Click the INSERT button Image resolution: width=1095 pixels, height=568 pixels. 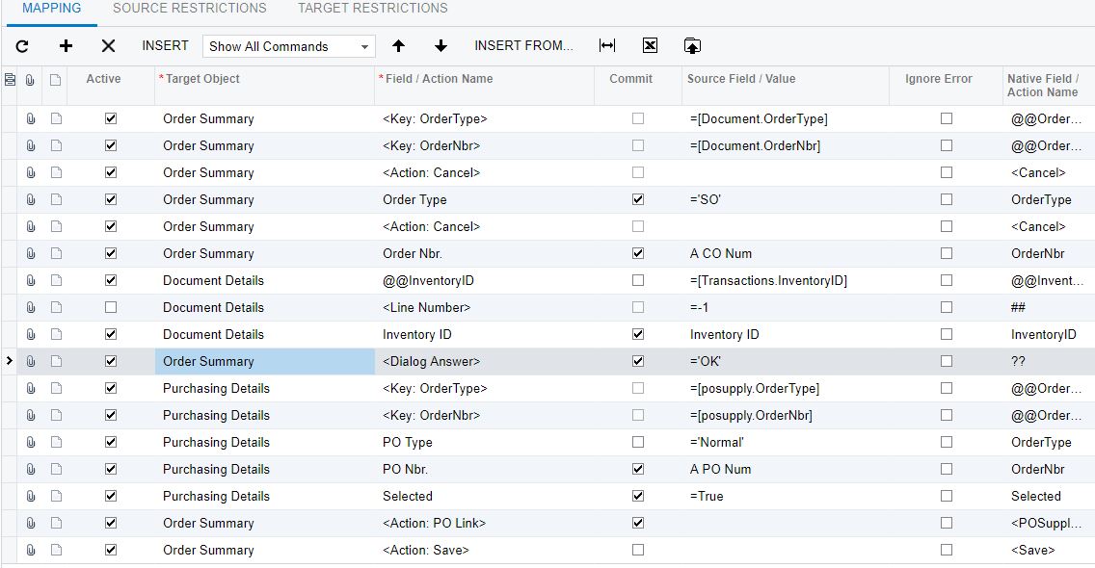coord(165,46)
